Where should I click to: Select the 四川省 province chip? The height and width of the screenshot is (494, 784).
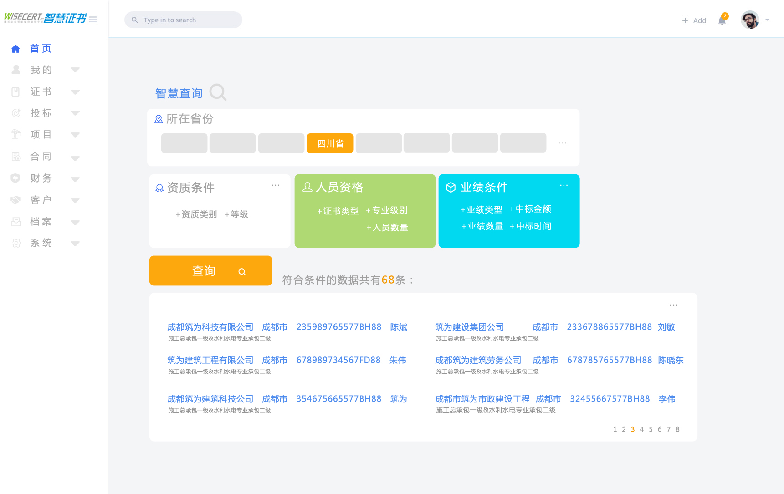pos(330,143)
